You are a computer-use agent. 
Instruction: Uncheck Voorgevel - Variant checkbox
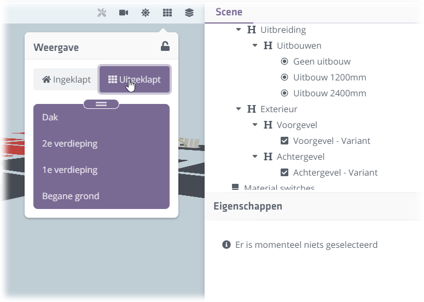284,141
